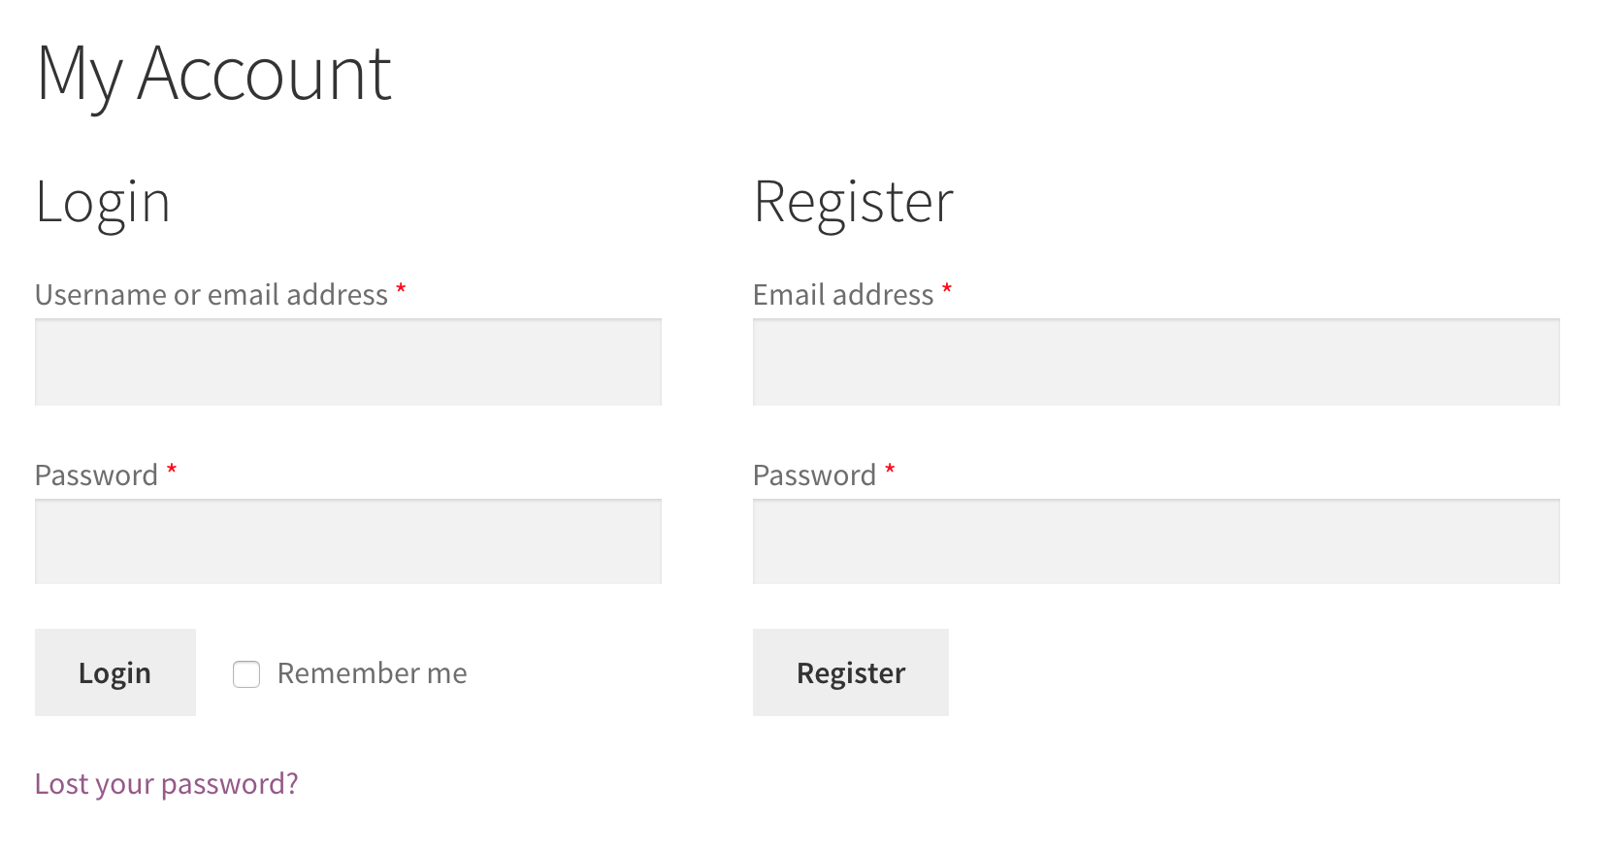Screen dimensions: 1599x850
Task: Check the Remember me option before logging in
Action: click(245, 673)
